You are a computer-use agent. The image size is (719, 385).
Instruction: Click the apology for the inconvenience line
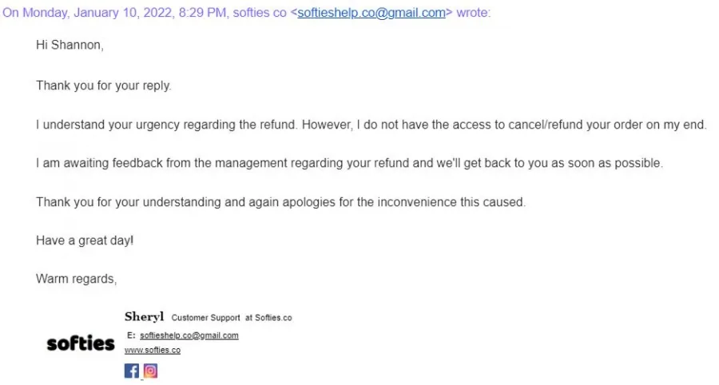(280, 202)
